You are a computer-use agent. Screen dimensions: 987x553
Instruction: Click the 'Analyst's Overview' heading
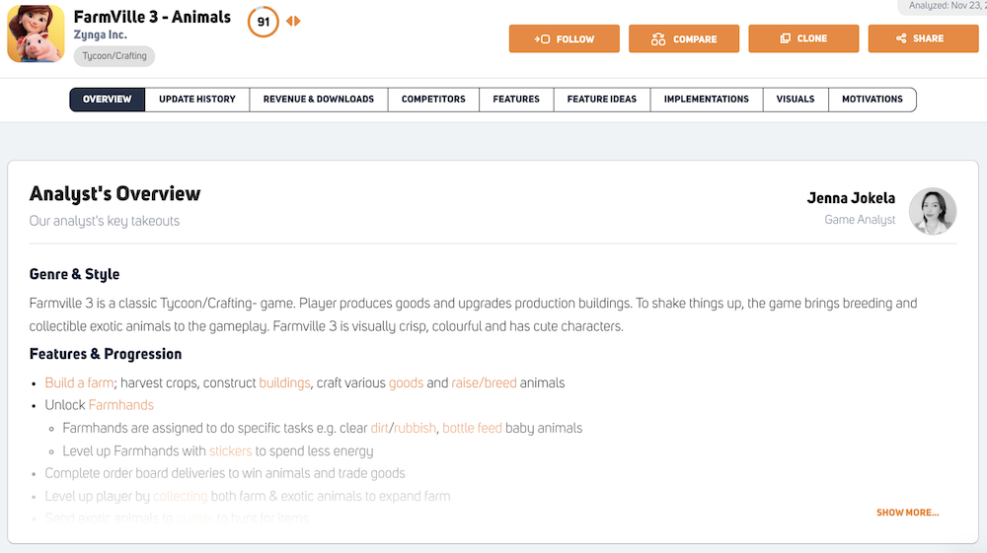115,193
